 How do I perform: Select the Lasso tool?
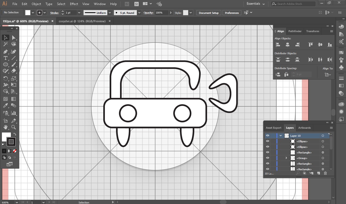14,44
